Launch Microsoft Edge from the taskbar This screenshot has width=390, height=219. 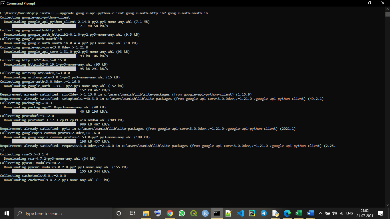(287, 213)
